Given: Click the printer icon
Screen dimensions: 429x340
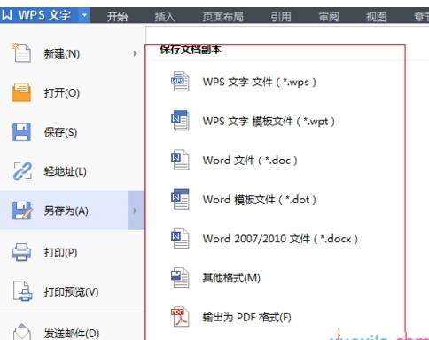Looking at the screenshot, I should tap(21, 252).
